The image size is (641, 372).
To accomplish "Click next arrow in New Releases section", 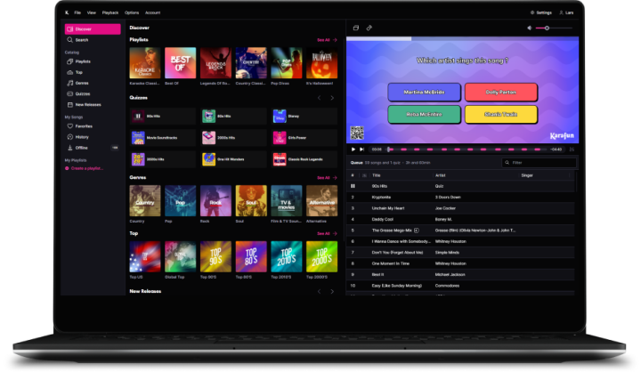I will pyautogui.click(x=332, y=292).
